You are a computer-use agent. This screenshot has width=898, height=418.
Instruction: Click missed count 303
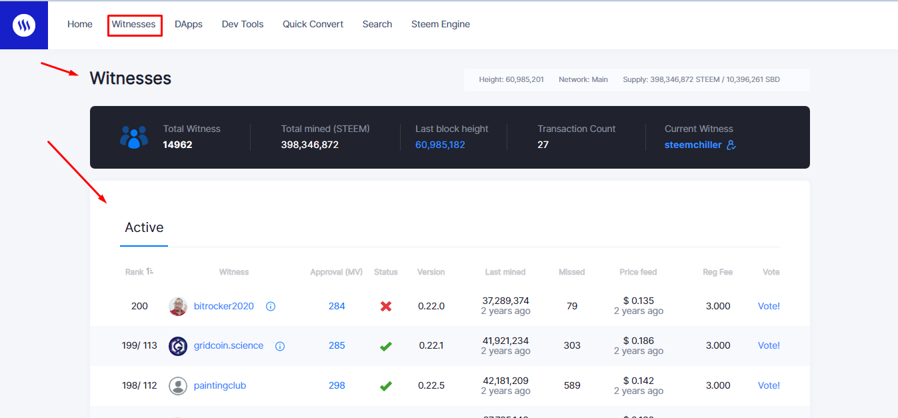[572, 346]
